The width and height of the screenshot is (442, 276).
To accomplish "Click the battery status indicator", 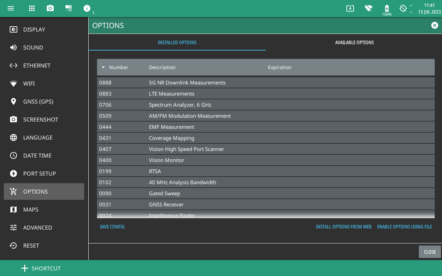I will (387, 9).
